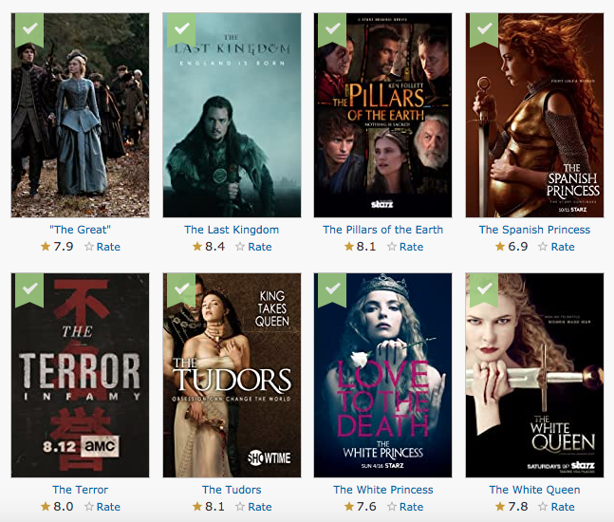
Task: Click watchlist ribbon on The Tudors poster
Action: click(x=181, y=289)
